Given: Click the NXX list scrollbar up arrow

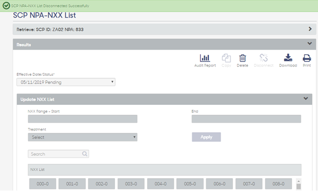Looking at the screenshot, I should coord(298,181).
